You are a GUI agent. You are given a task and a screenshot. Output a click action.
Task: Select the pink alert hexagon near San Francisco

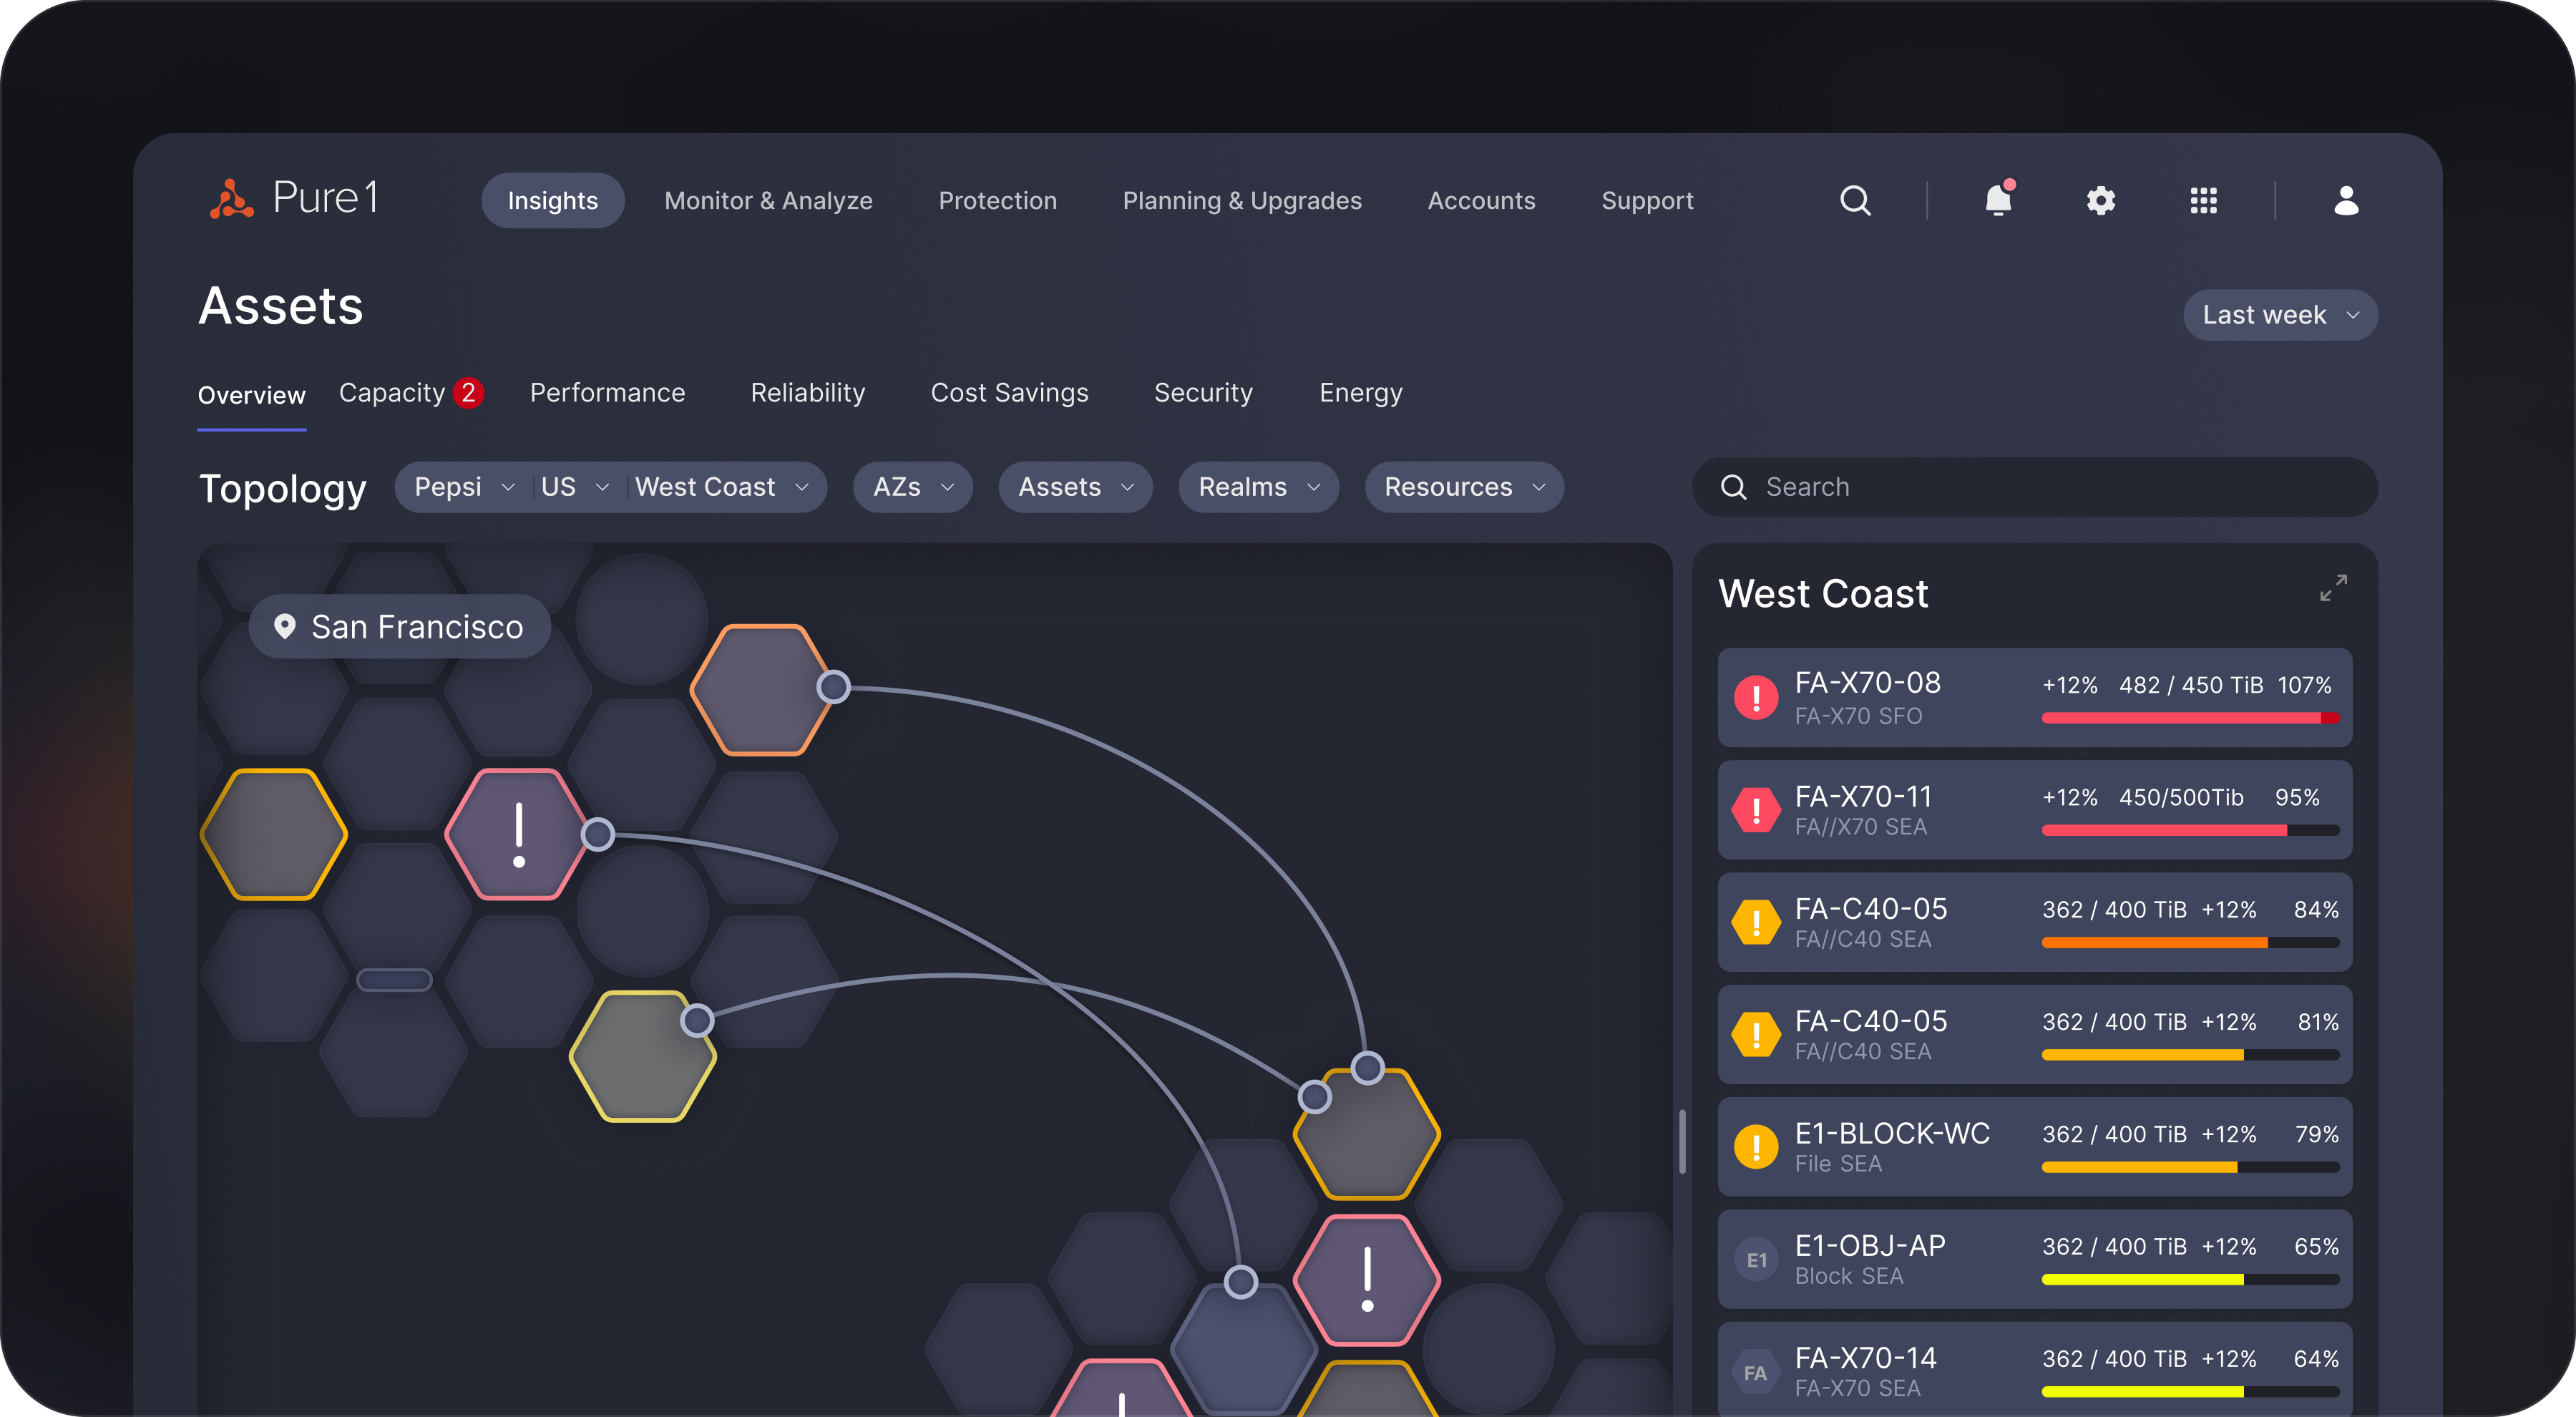[518, 833]
